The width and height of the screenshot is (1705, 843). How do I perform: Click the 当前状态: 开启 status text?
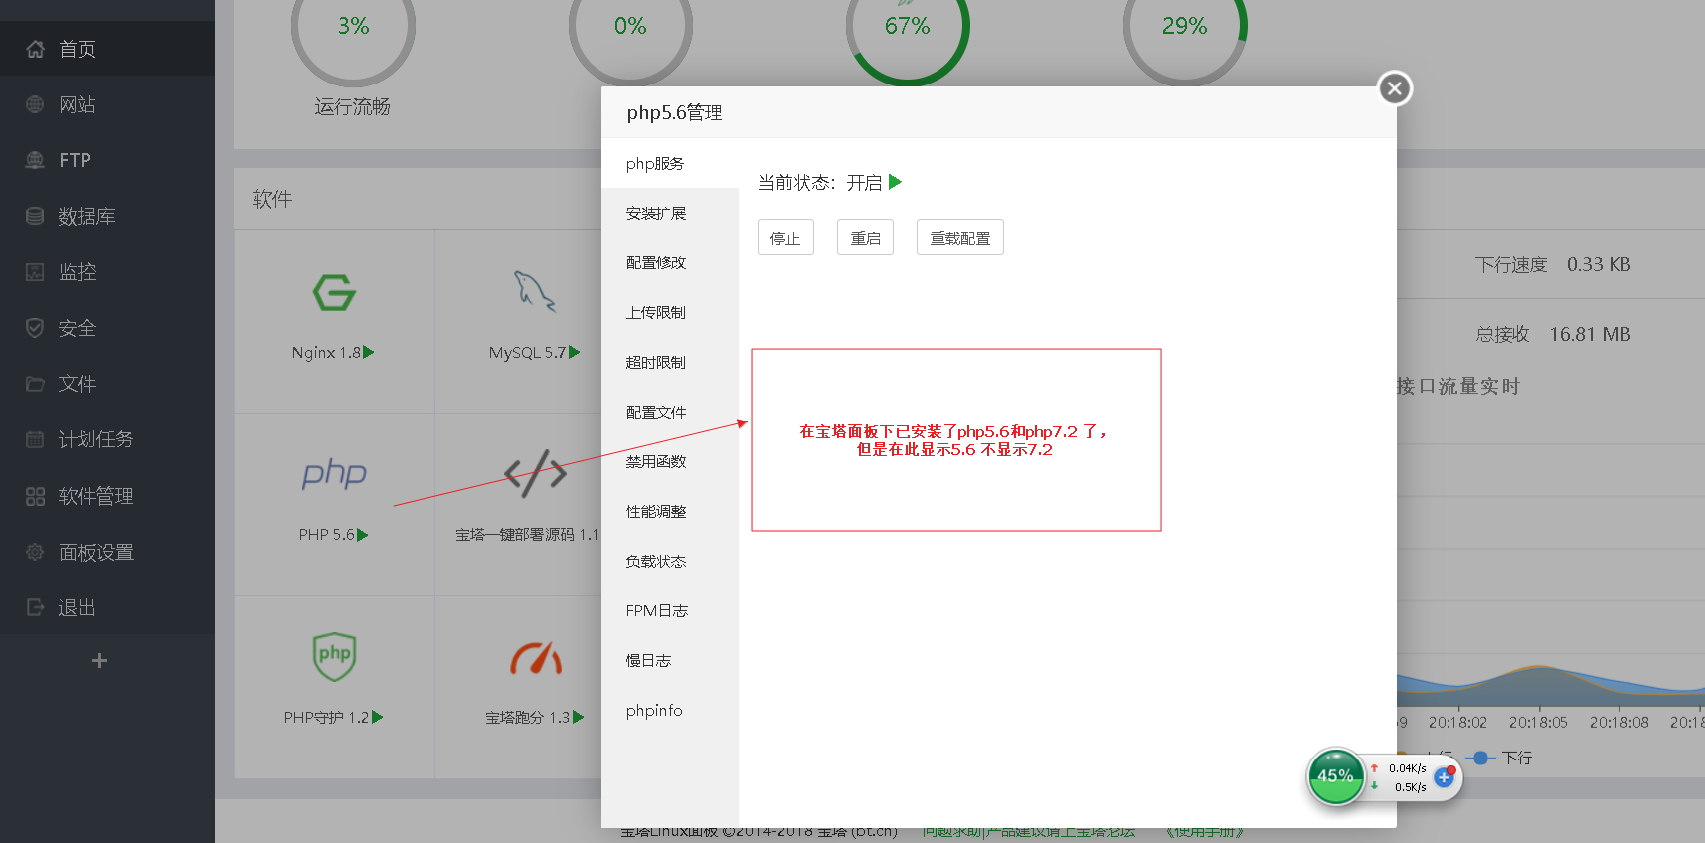tap(820, 183)
